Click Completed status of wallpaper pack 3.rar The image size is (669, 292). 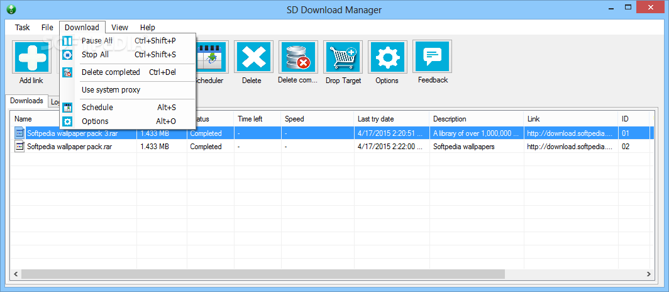click(x=206, y=133)
